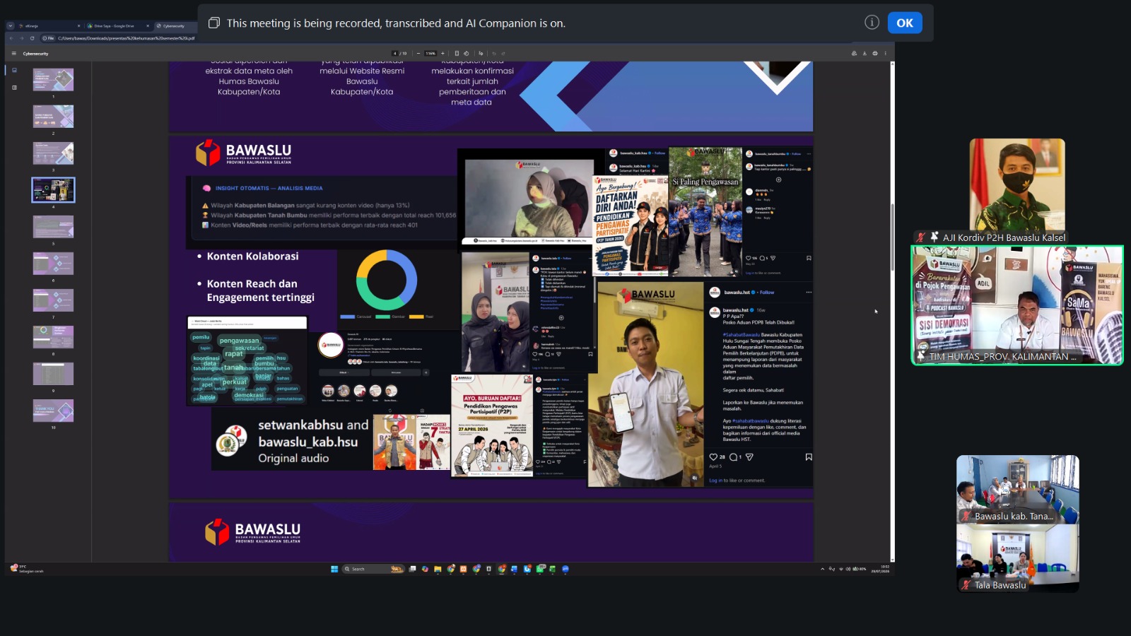Open the Zoom app on the taskbar
1131x636 pixels.
click(565, 569)
